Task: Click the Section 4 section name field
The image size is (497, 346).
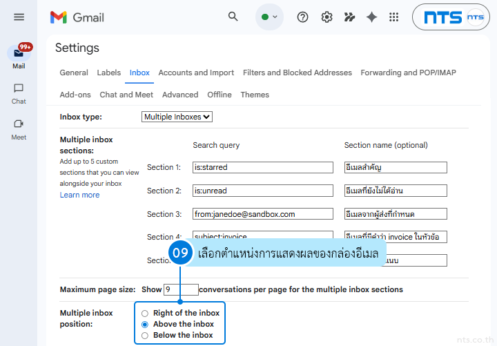Action: (396, 237)
